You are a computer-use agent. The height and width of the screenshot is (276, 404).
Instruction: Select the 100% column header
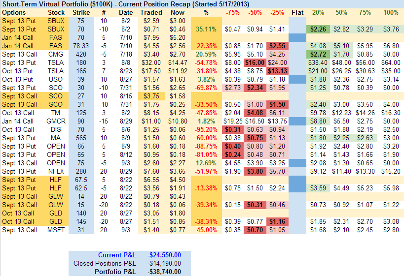pos(390,12)
